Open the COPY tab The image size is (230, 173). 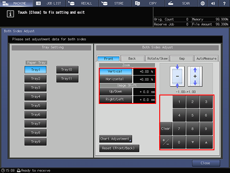pyautogui.click(x=149, y=3)
